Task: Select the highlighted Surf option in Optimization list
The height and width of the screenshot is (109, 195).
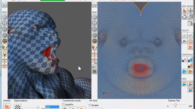Action: (x=52, y=107)
